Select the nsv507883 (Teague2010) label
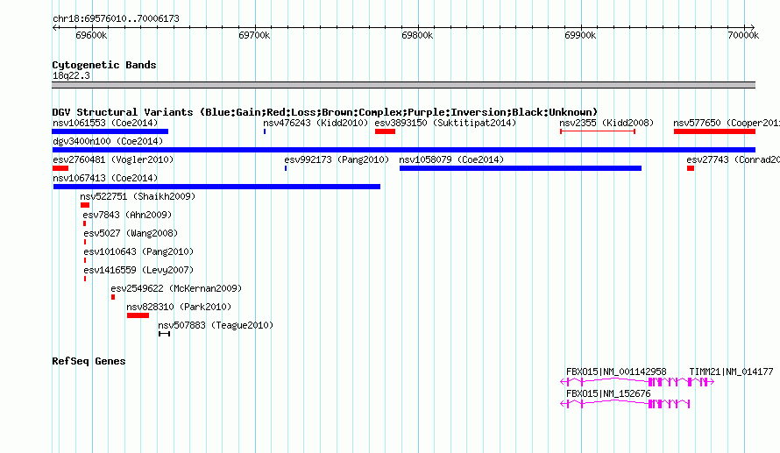The width and height of the screenshot is (780, 453). [x=216, y=325]
